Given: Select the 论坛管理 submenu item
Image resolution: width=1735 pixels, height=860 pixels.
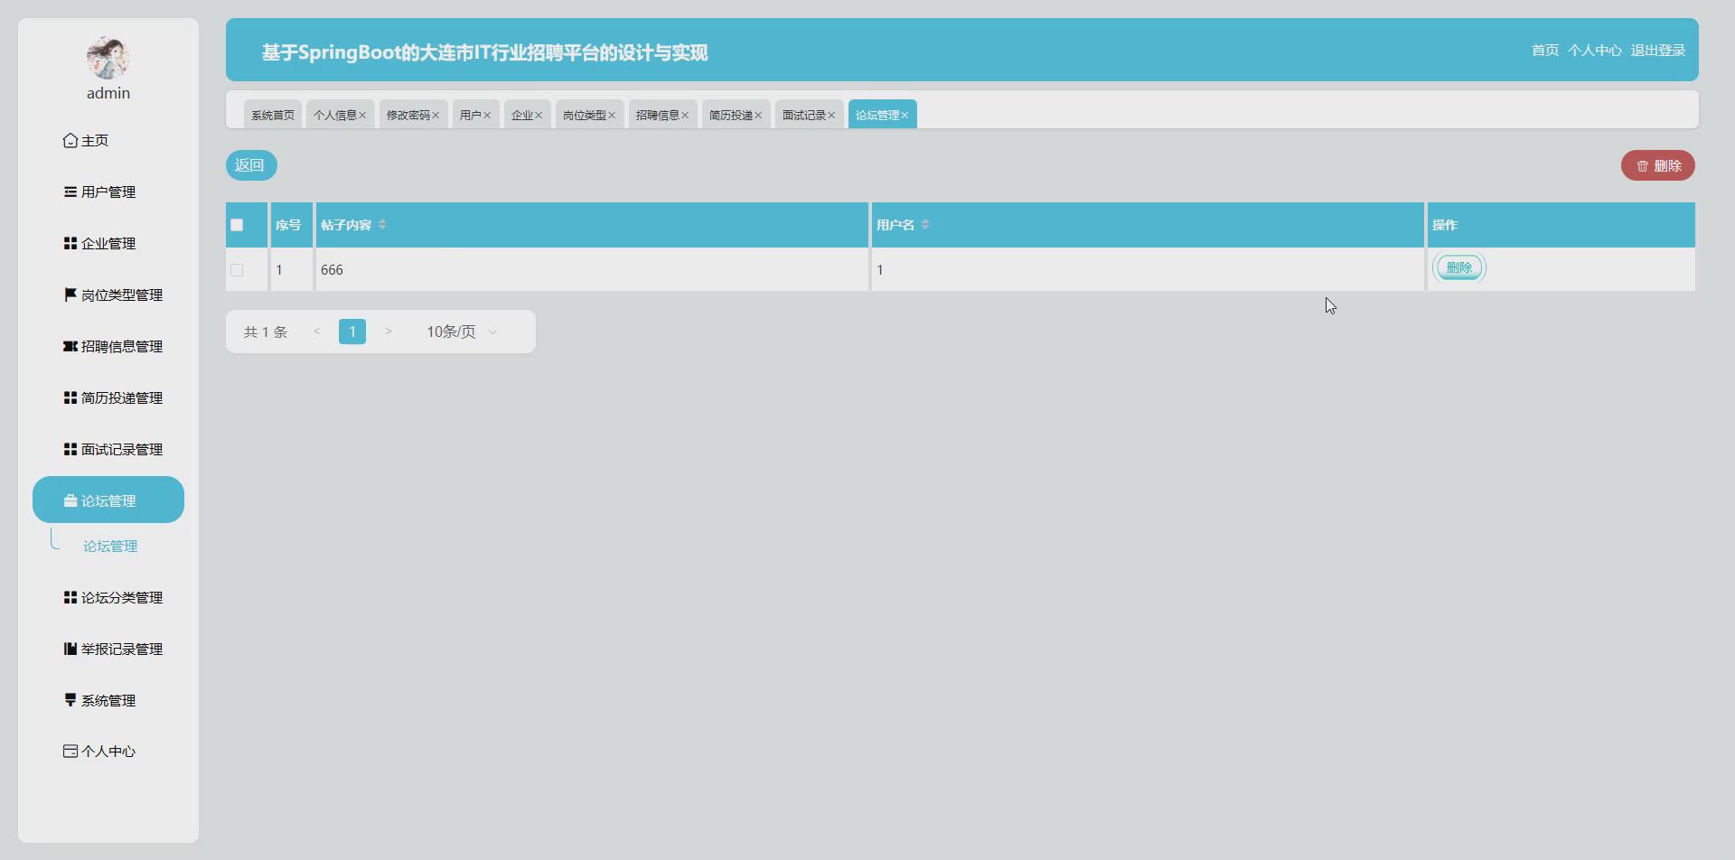Looking at the screenshot, I should coord(110,547).
